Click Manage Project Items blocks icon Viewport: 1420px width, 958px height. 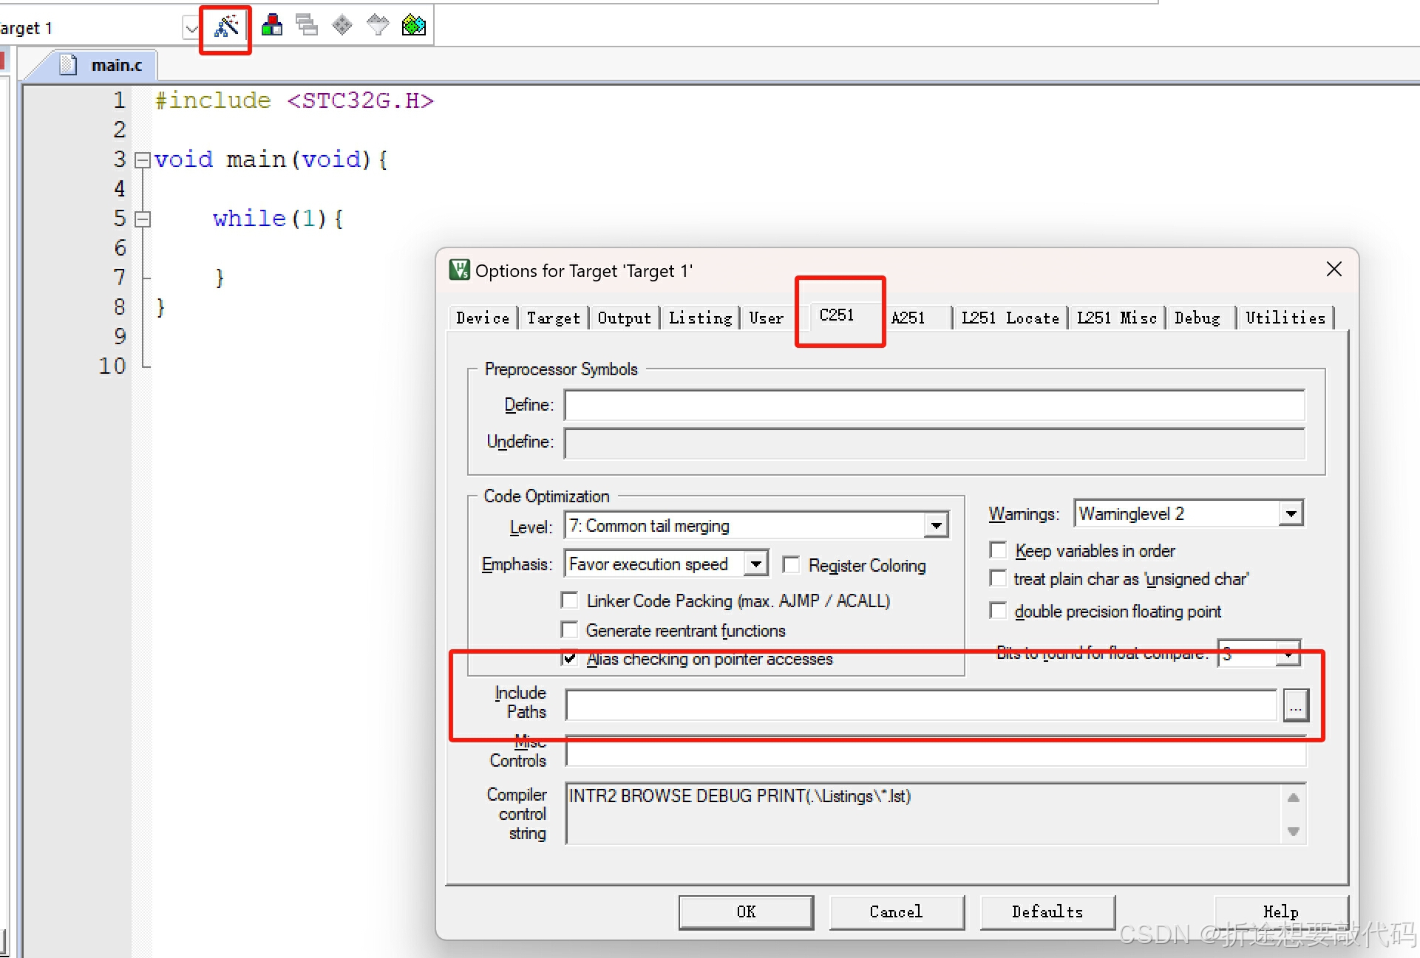(x=272, y=25)
